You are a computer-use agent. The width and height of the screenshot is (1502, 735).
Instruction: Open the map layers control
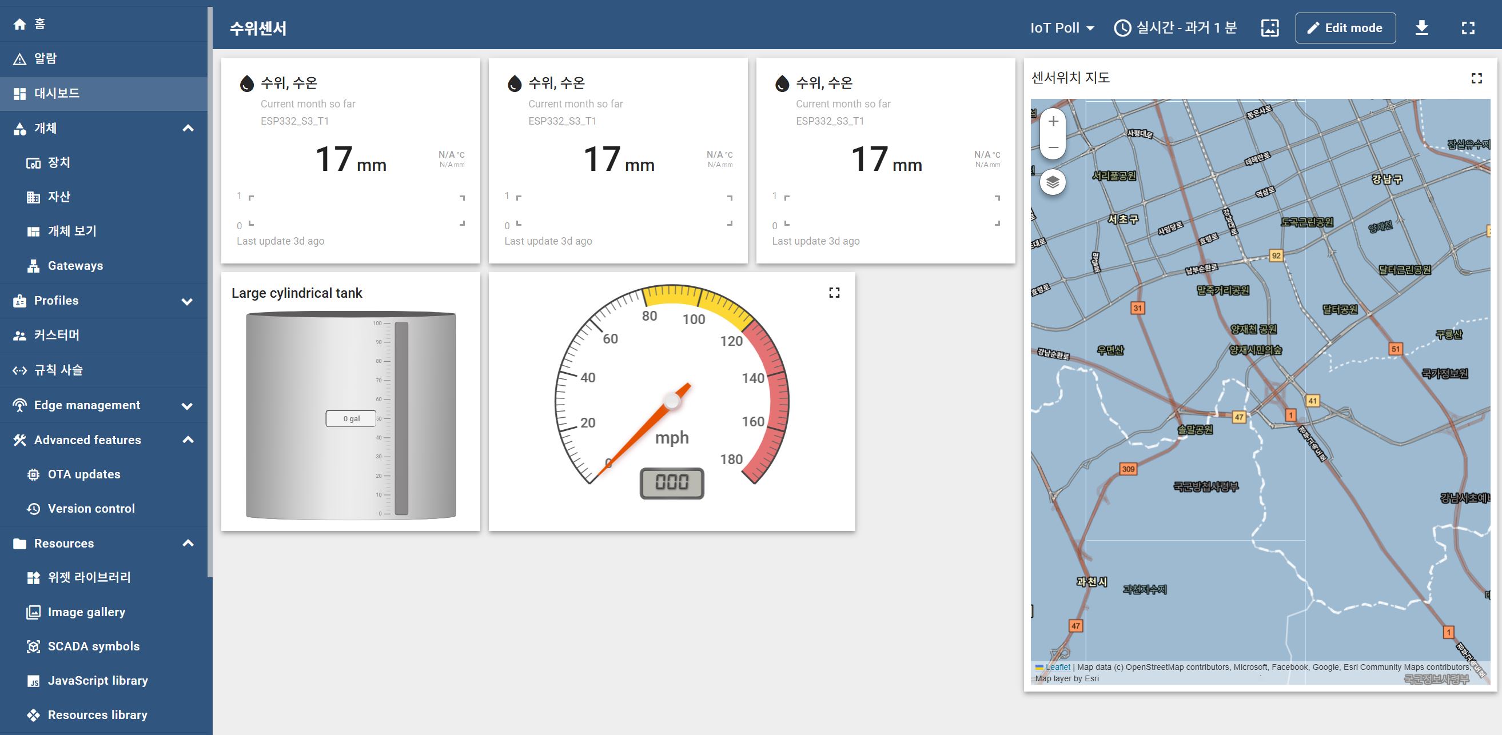pyautogui.click(x=1053, y=182)
